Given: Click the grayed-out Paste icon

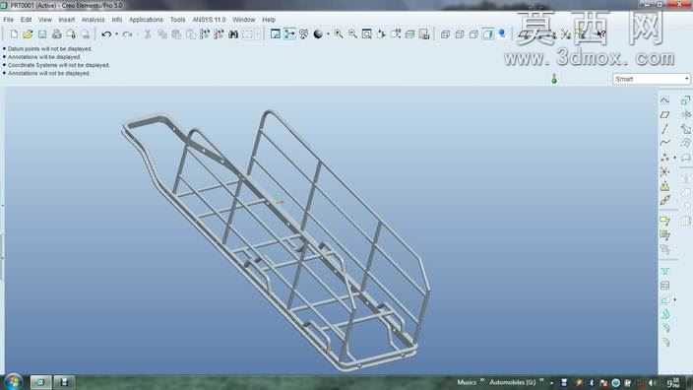Looking at the screenshot, I should click(x=176, y=34).
